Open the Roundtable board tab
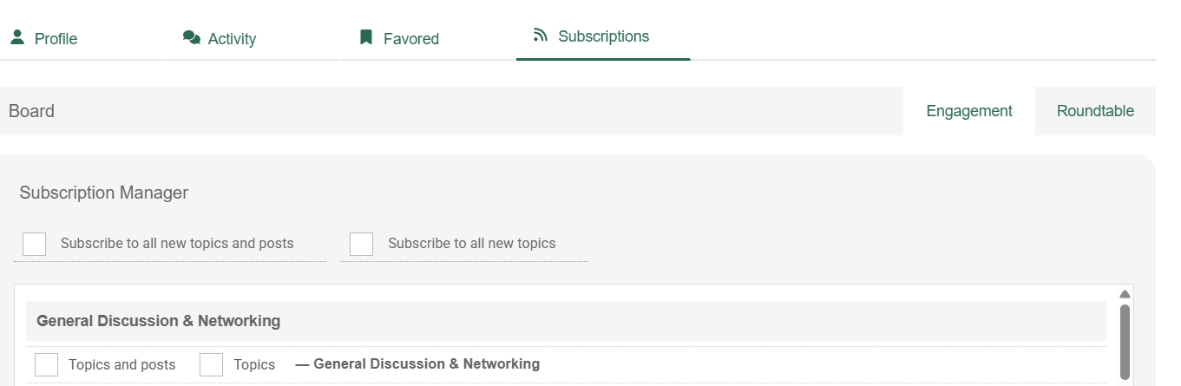The width and height of the screenshot is (1181, 386). coord(1095,111)
